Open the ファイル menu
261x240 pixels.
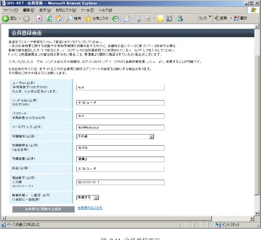coord(11,10)
